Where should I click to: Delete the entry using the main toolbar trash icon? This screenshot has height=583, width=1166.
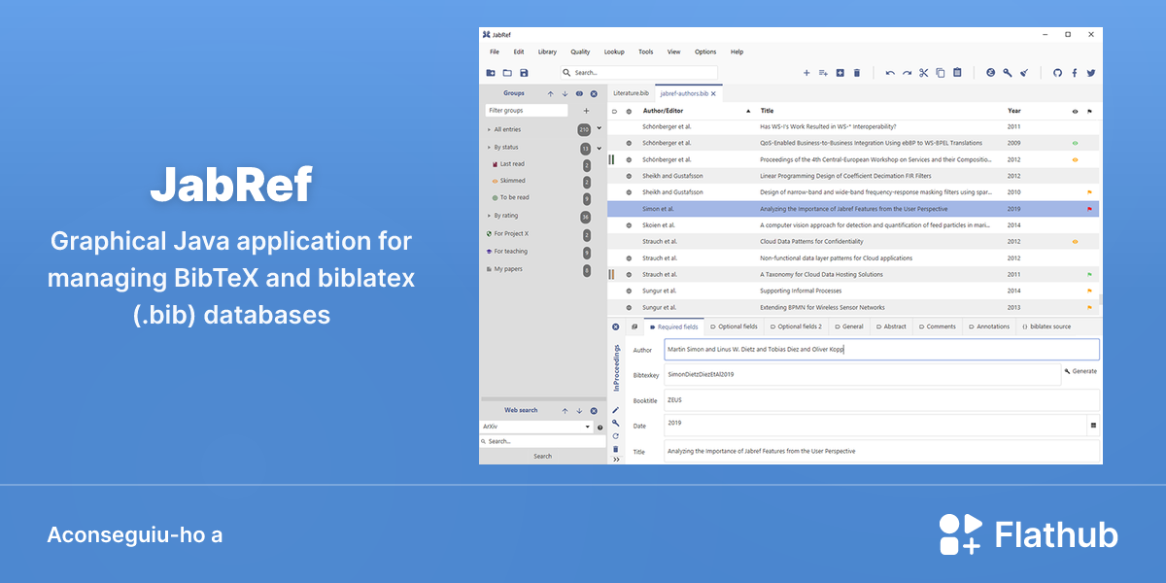pos(857,73)
